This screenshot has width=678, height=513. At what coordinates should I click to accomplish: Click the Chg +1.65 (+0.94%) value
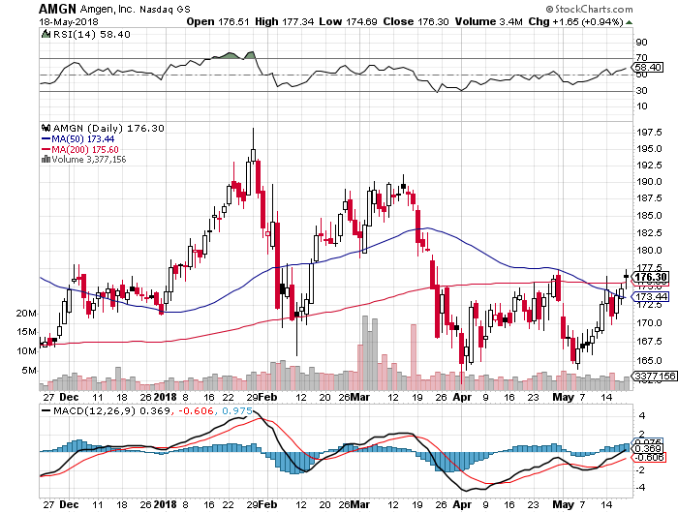576,21
